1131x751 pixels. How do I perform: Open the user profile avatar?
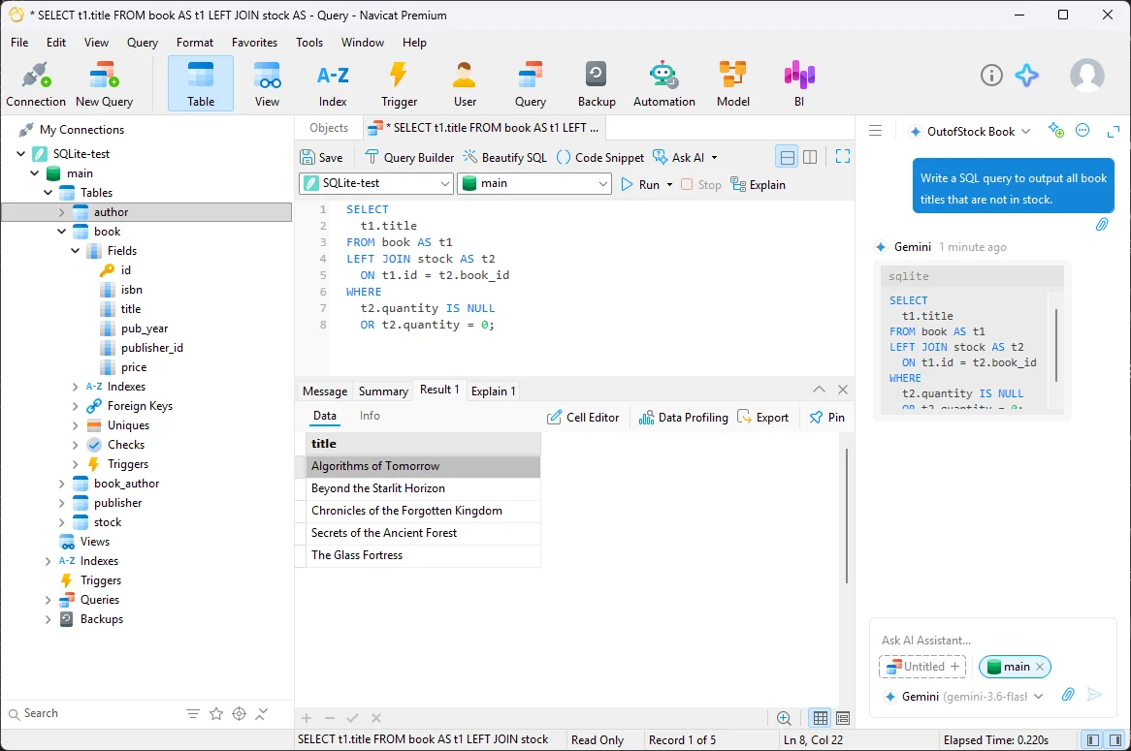[1087, 75]
